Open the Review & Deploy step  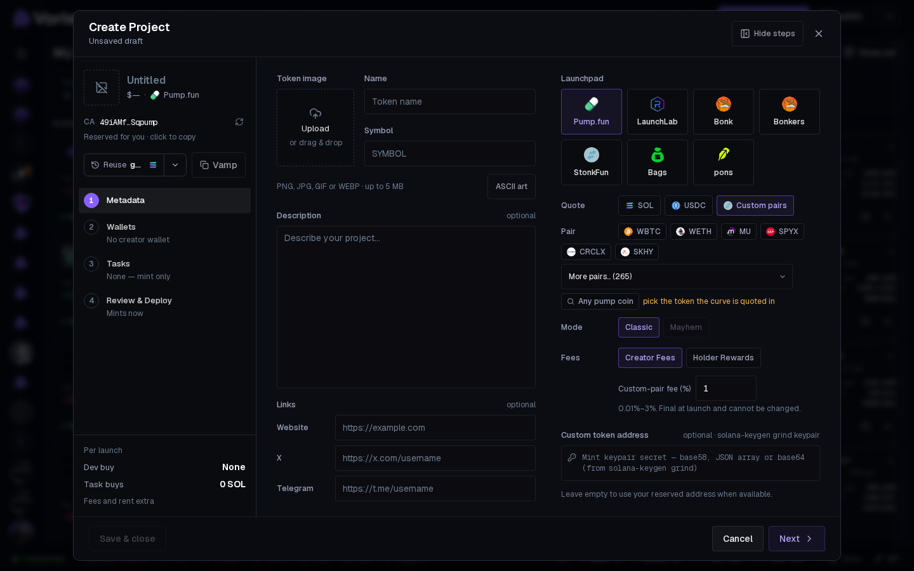[164, 306]
